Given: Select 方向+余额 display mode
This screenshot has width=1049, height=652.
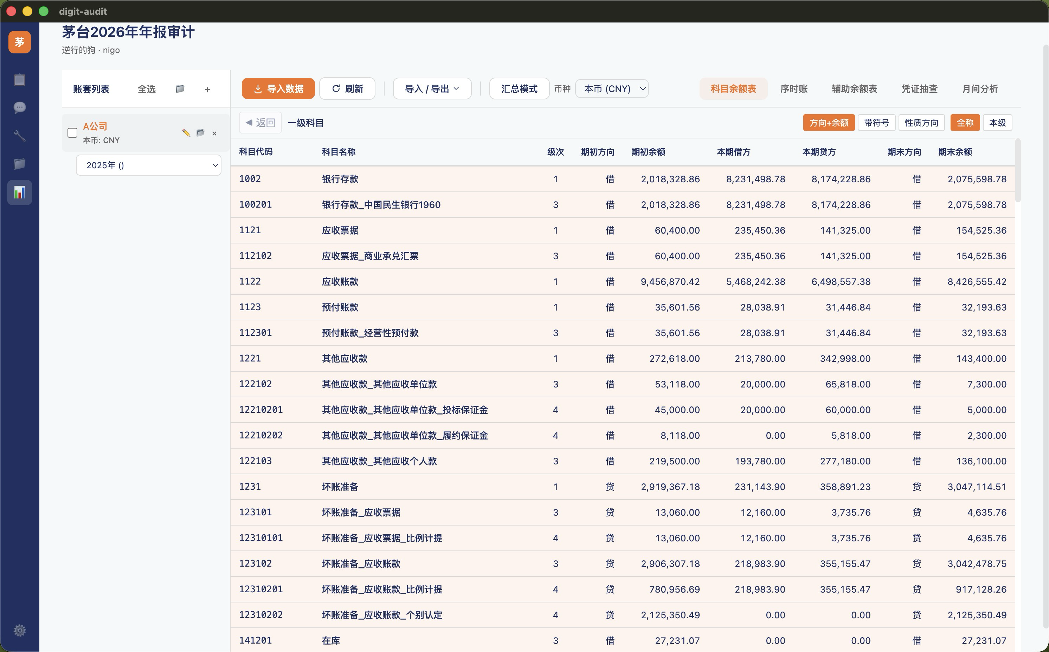Looking at the screenshot, I should [x=829, y=123].
